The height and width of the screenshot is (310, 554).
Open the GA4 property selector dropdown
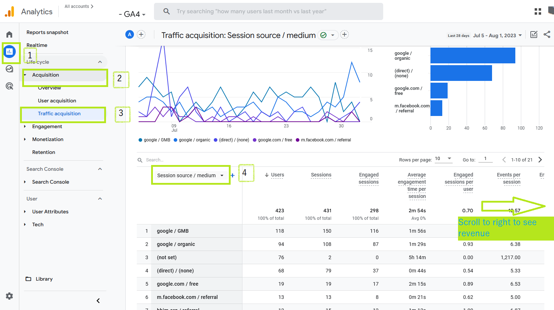click(132, 14)
